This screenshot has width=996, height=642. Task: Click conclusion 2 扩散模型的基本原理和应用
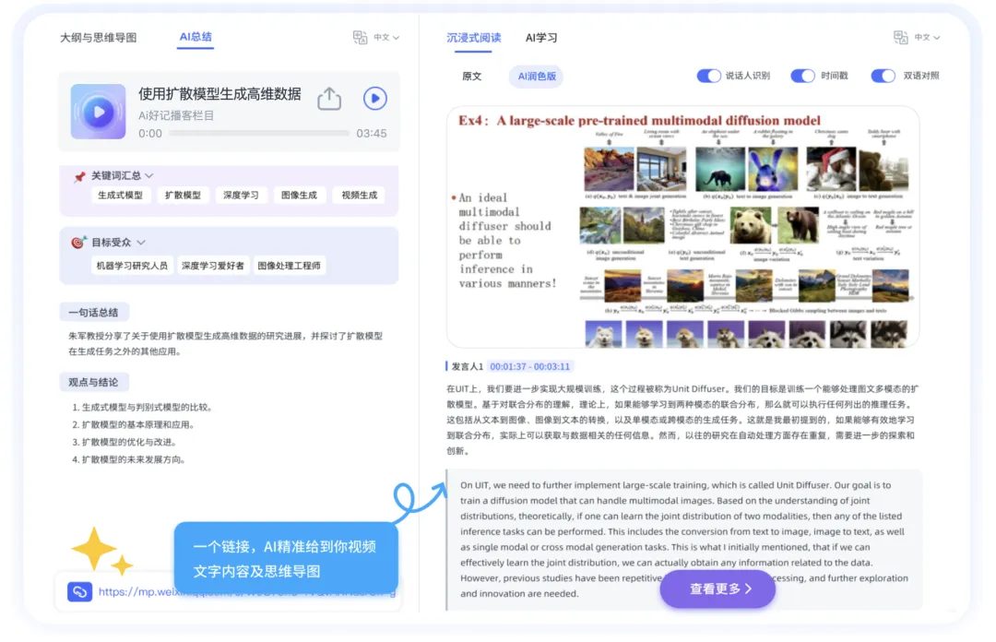pos(133,424)
